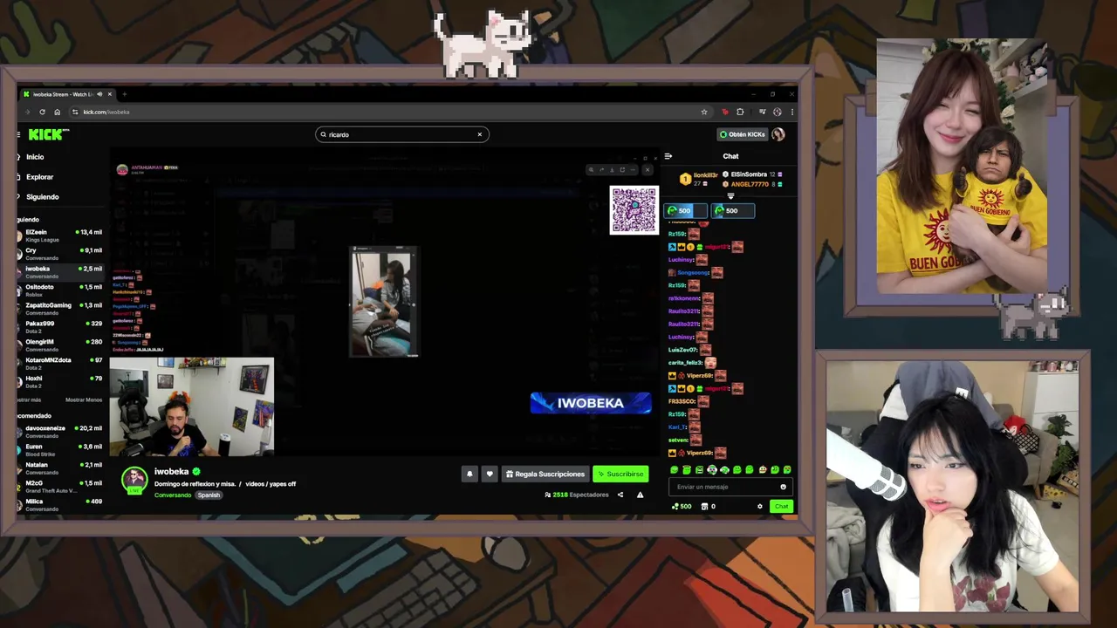Screen dimensions: 1117x628
Task: Click the 2518 Espectadores viewer count
Action: point(577,495)
